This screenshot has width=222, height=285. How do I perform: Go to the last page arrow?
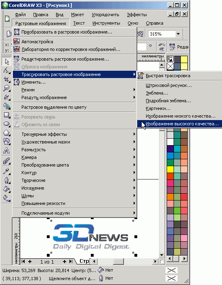coord(71,262)
